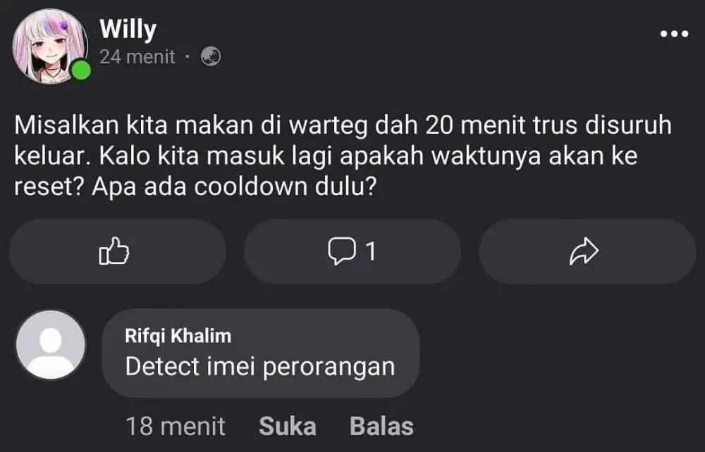Viewport: 705px width, 452px height.
Task: Click the 24 menit post timestamp
Action: coord(137,57)
